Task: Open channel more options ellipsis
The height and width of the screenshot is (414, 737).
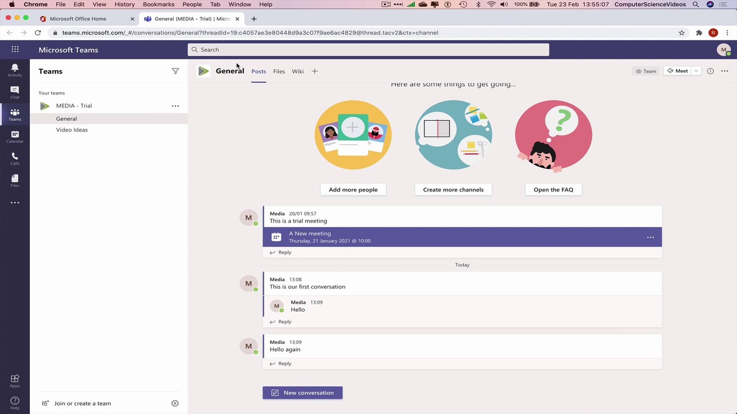Action: 724,71
